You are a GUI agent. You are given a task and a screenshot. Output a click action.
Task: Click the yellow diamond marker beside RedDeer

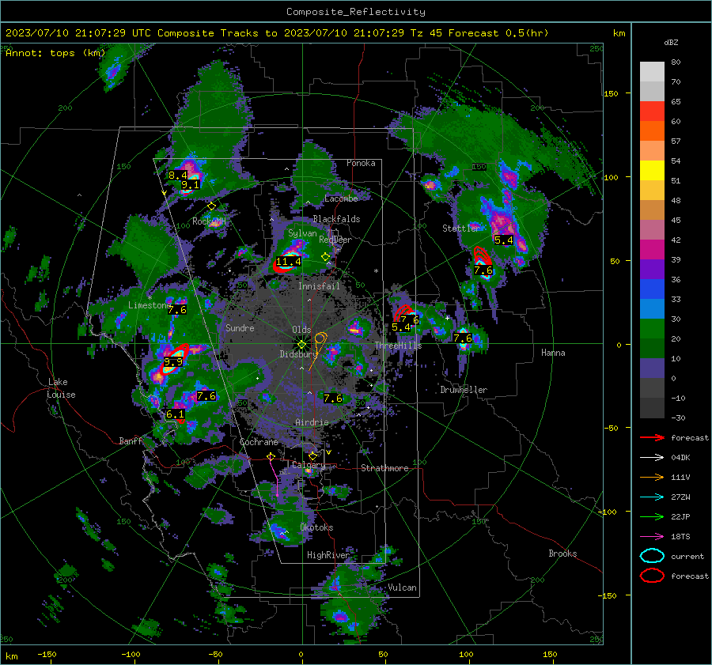(325, 257)
